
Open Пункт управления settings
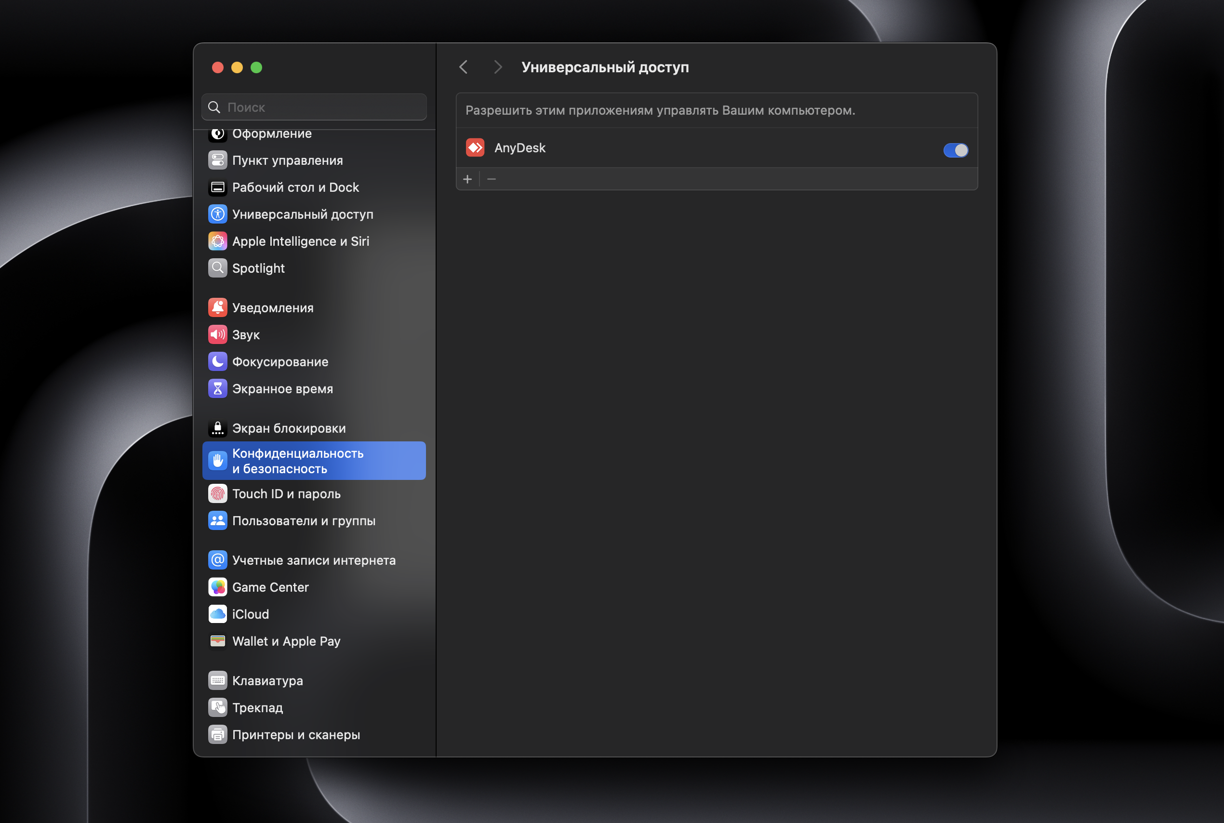(x=314, y=160)
